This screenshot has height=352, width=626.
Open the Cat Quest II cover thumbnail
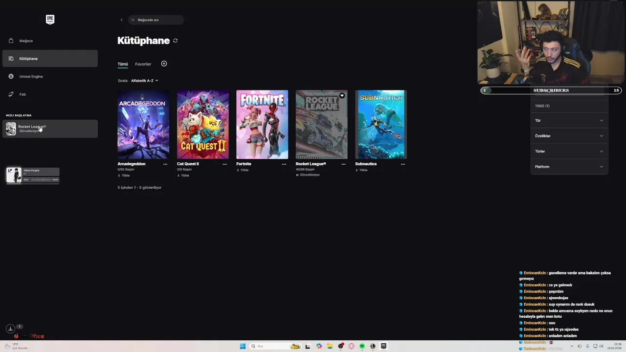click(202, 124)
